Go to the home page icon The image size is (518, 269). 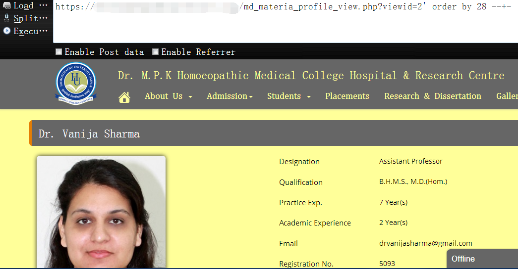pyautogui.click(x=124, y=97)
